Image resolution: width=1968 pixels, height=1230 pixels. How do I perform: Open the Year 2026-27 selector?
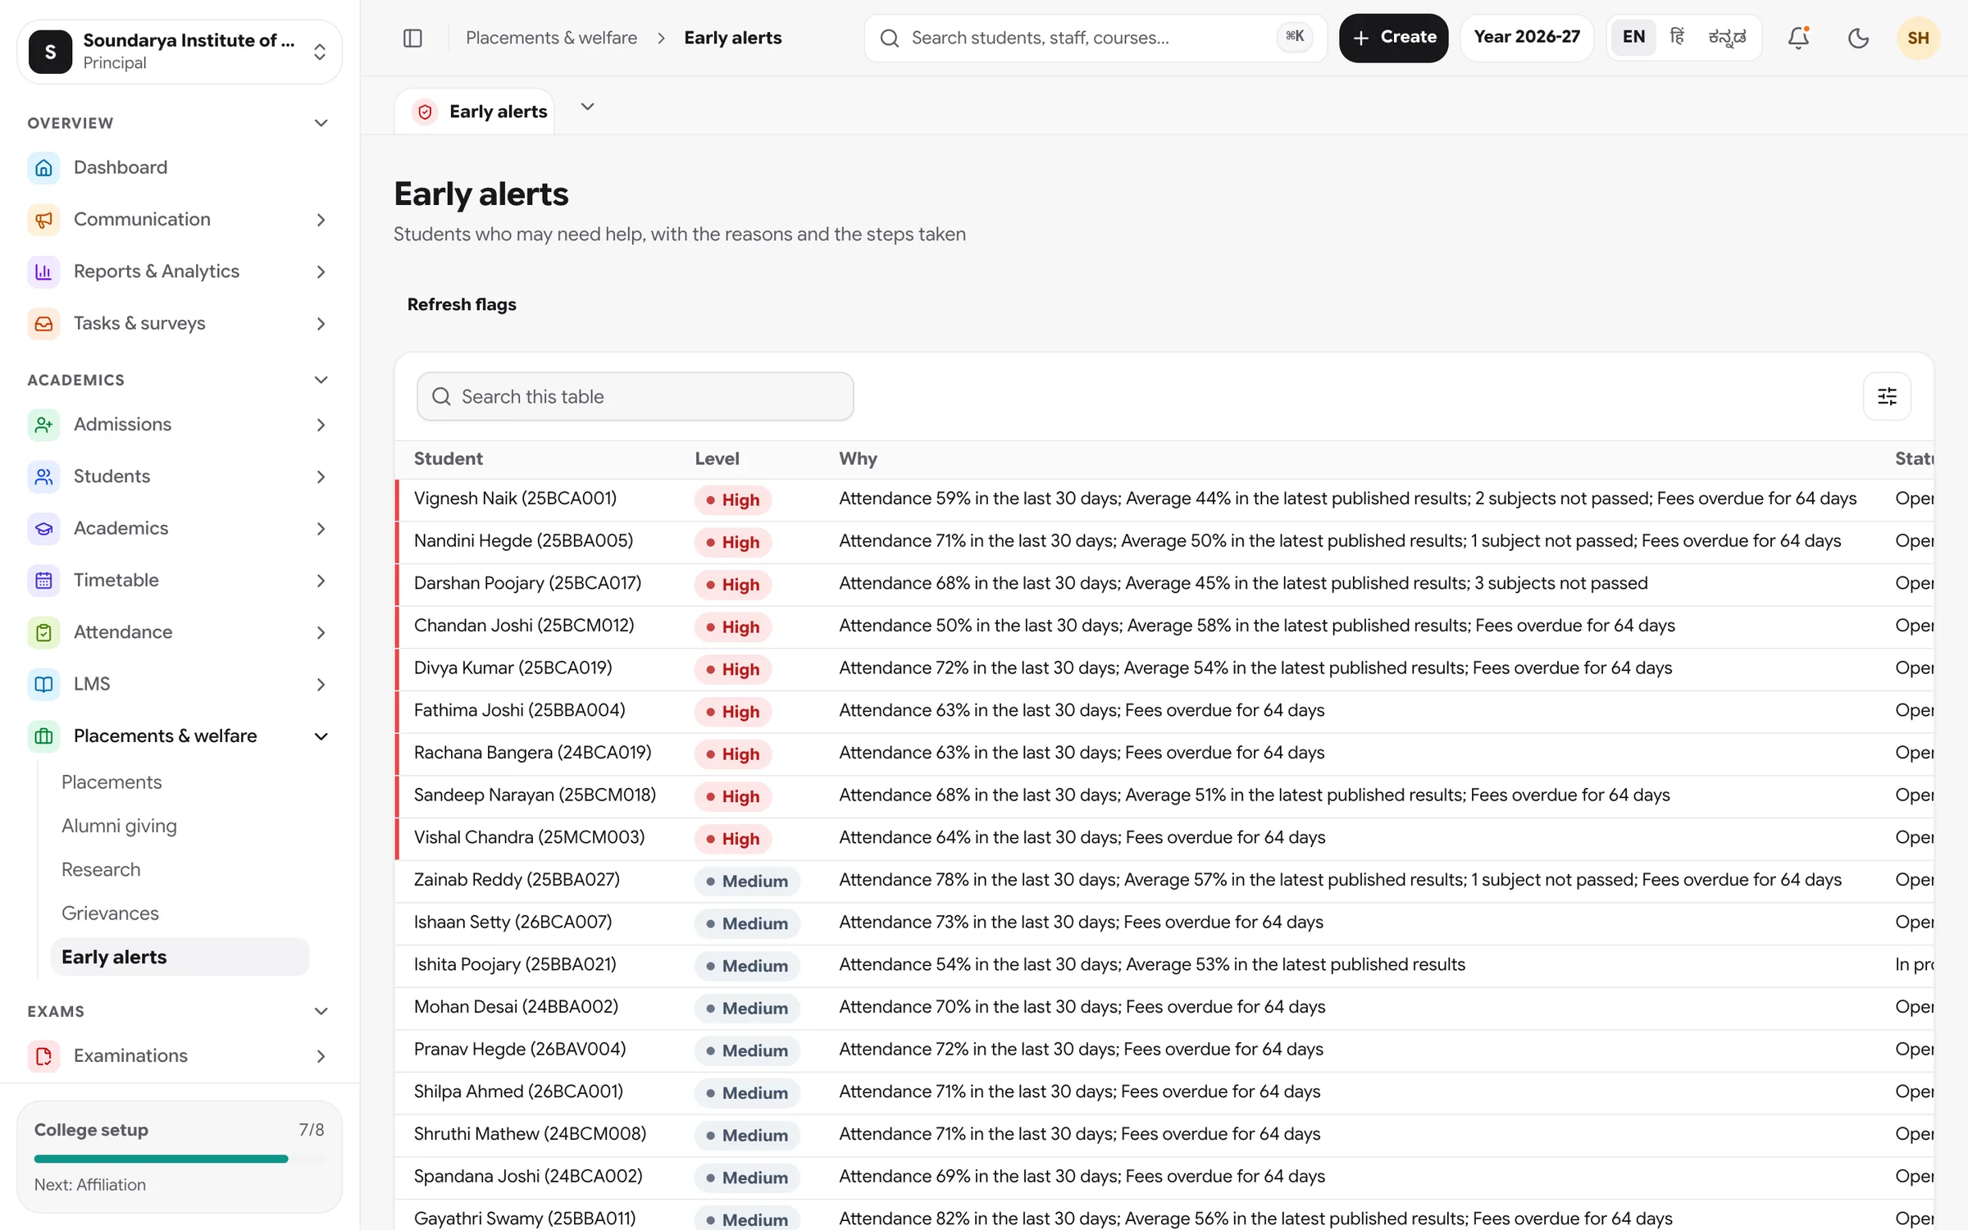pyautogui.click(x=1527, y=37)
